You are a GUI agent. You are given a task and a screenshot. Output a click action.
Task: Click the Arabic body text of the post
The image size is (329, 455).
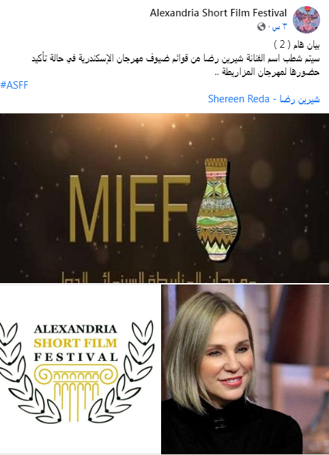coord(175,65)
